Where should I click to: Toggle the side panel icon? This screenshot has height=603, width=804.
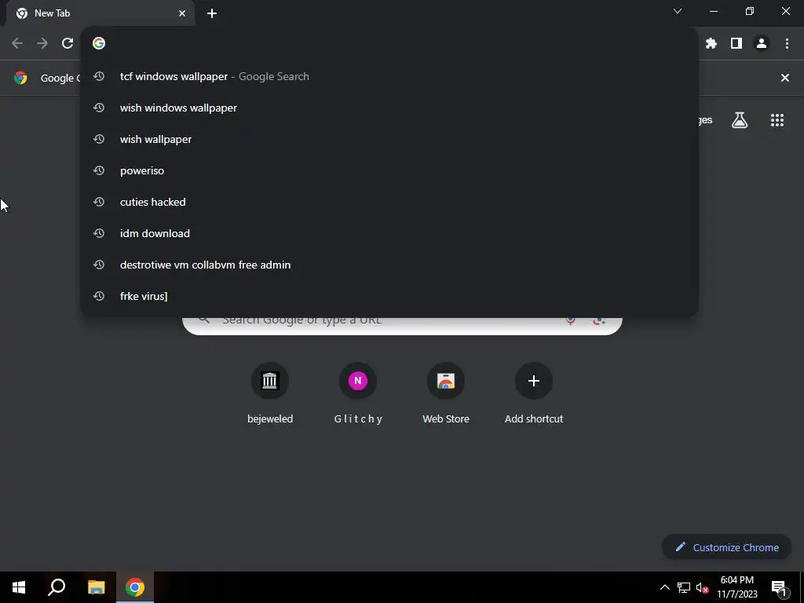click(x=736, y=44)
